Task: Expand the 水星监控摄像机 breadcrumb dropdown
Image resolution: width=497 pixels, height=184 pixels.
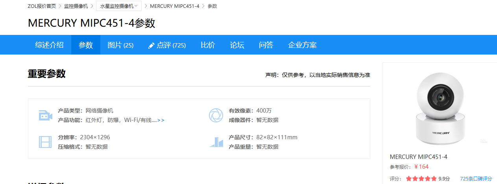Action: coord(119,6)
